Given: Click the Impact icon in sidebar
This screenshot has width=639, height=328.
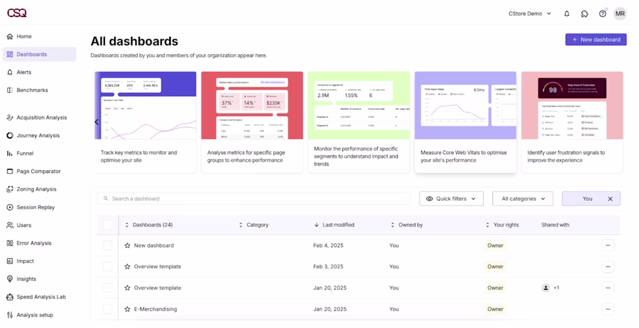Looking at the screenshot, I should 10,261.
